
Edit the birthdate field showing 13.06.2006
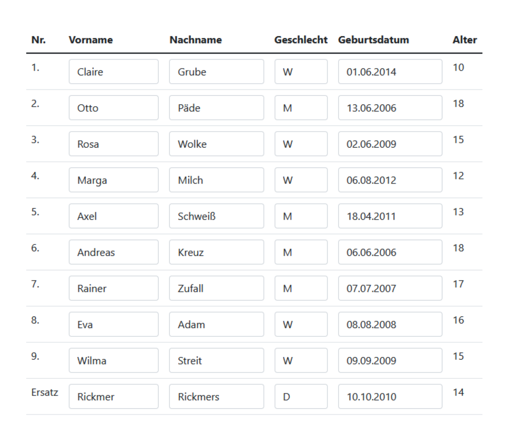[390, 108]
